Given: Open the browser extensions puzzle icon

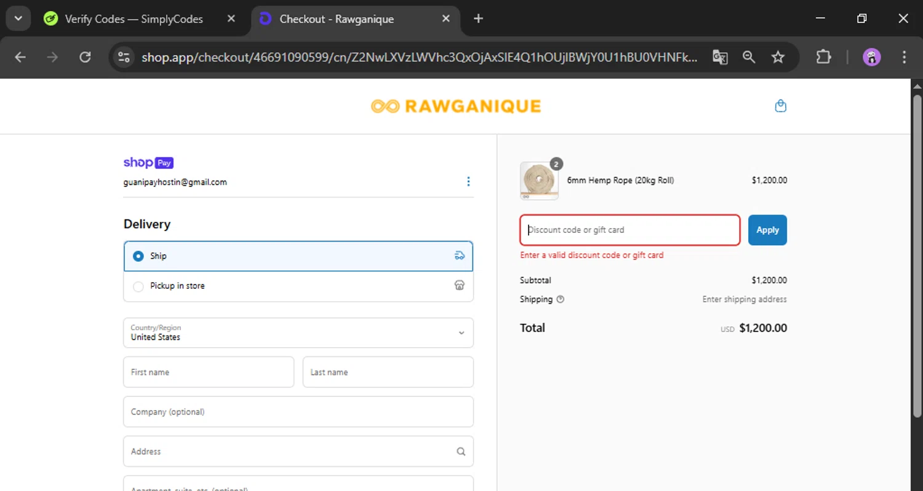Looking at the screenshot, I should (823, 57).
